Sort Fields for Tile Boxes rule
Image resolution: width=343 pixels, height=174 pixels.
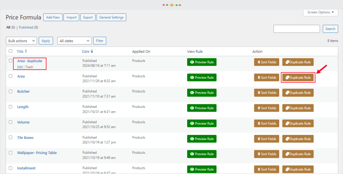click(x=266, y=139)
